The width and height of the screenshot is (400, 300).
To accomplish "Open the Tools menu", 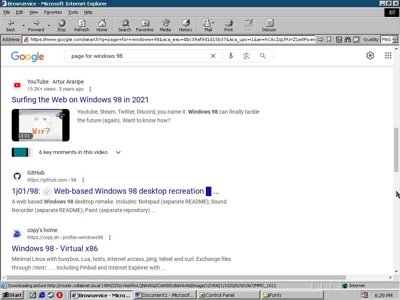I will tap(73, 12).
